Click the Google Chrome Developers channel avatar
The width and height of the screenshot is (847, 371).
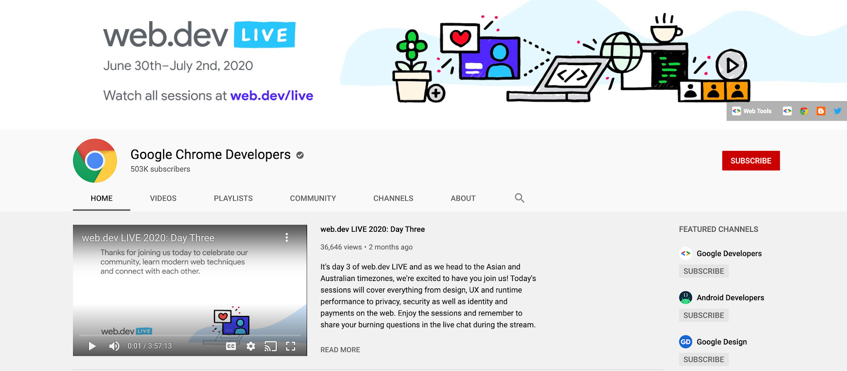pos(95,161)
